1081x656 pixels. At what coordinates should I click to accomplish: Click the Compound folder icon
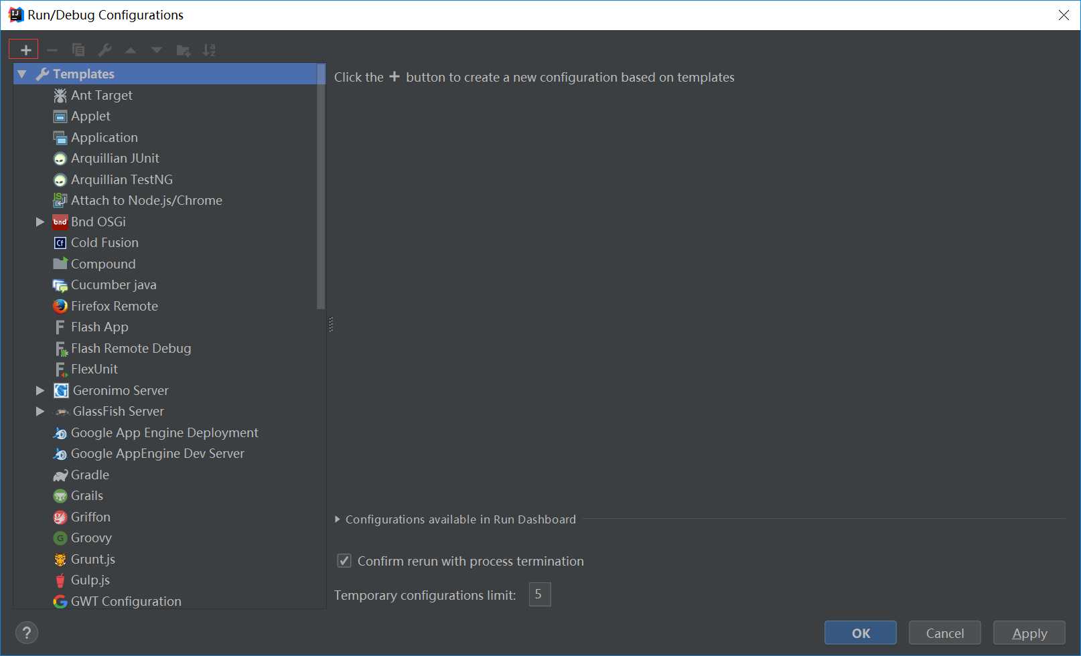[60, 264]
